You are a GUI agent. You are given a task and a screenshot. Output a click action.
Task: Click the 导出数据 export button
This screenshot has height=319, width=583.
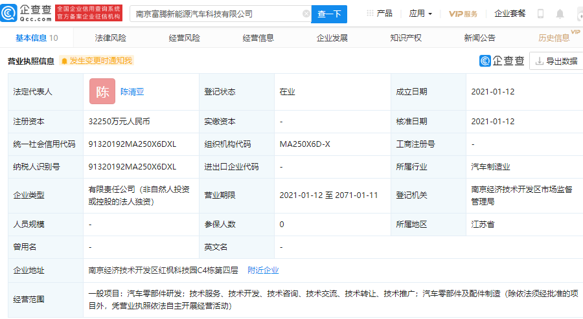[556, 61]
